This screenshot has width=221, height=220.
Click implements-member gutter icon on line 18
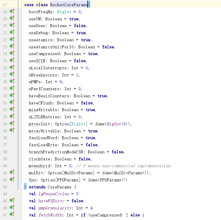click(12, 11)
